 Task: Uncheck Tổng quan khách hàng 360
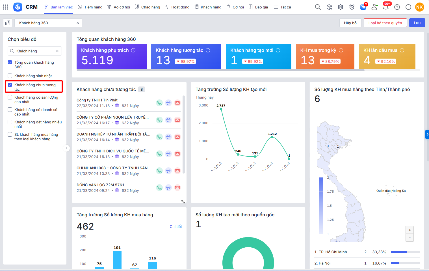[10, 62]
